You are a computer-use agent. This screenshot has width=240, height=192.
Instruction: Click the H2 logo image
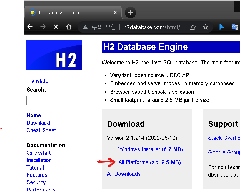coord(54,55)
